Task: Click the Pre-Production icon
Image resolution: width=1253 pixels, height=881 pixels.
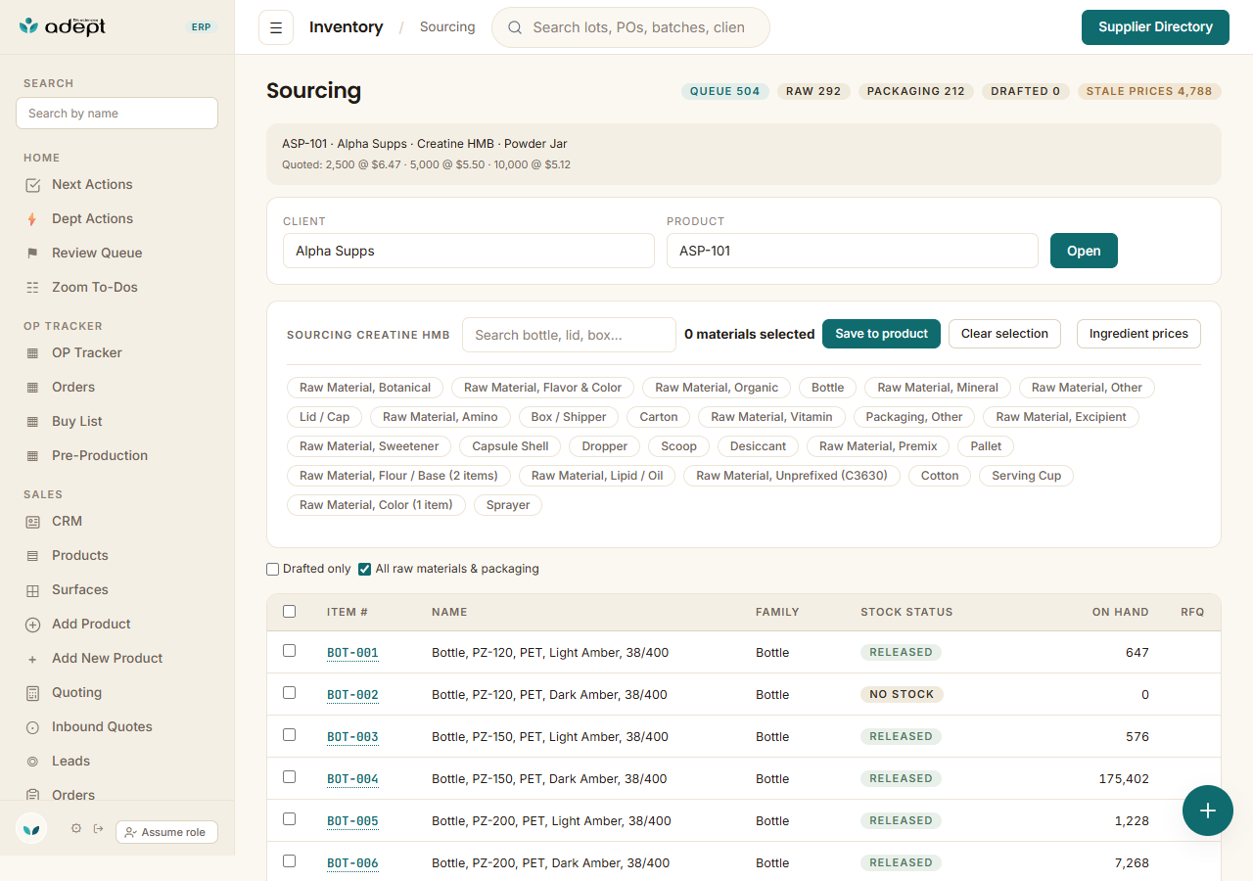Action: coord(32,456)
